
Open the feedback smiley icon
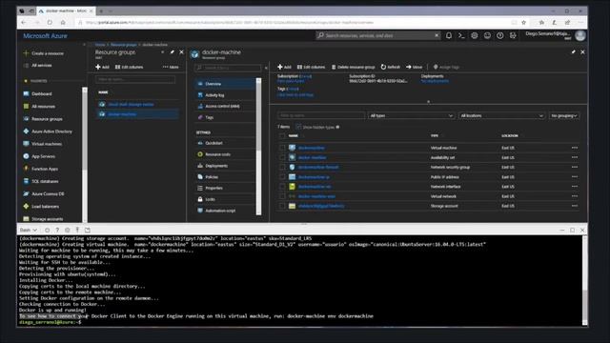(487, 35)
